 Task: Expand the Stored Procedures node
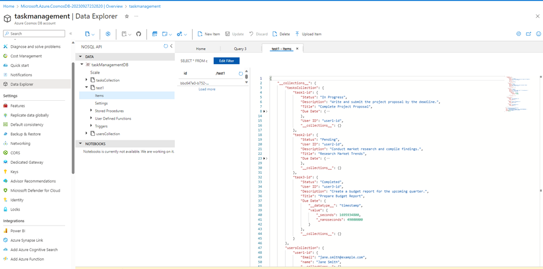(x=91, y=111)
